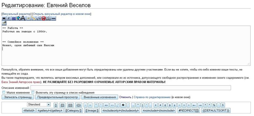
Task: Click the '== Работа ==' heading text
Action: [13, 28]
